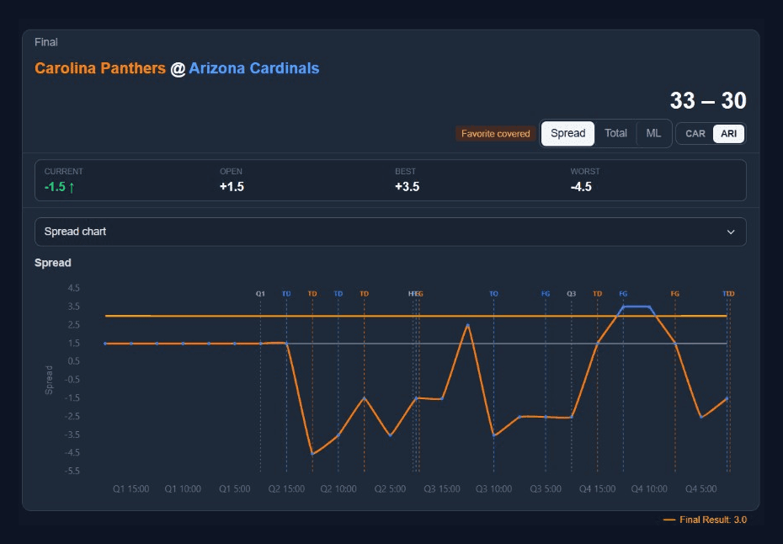The height and width of the screenshot is (544, 783).
Task: Open the ML tab
Action: tap(653, 133)
